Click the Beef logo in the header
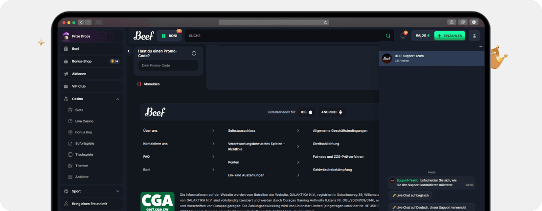 coord(143,36)
